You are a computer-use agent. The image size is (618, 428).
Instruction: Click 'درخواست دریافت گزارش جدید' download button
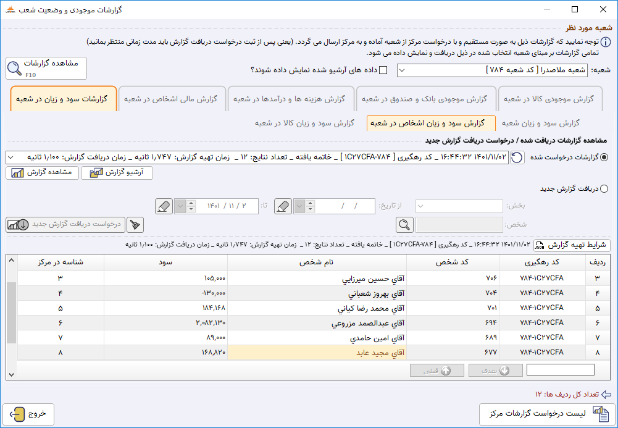tap(65, 225)
